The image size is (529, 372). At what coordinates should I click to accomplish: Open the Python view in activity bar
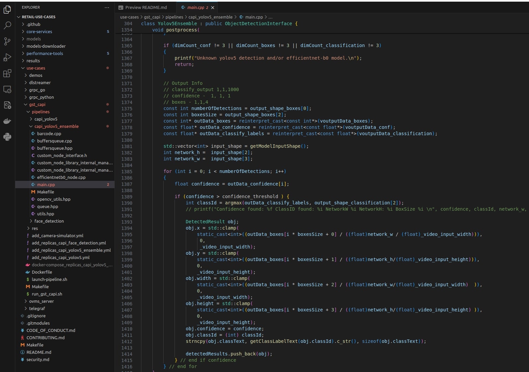[x=7, y=137]
